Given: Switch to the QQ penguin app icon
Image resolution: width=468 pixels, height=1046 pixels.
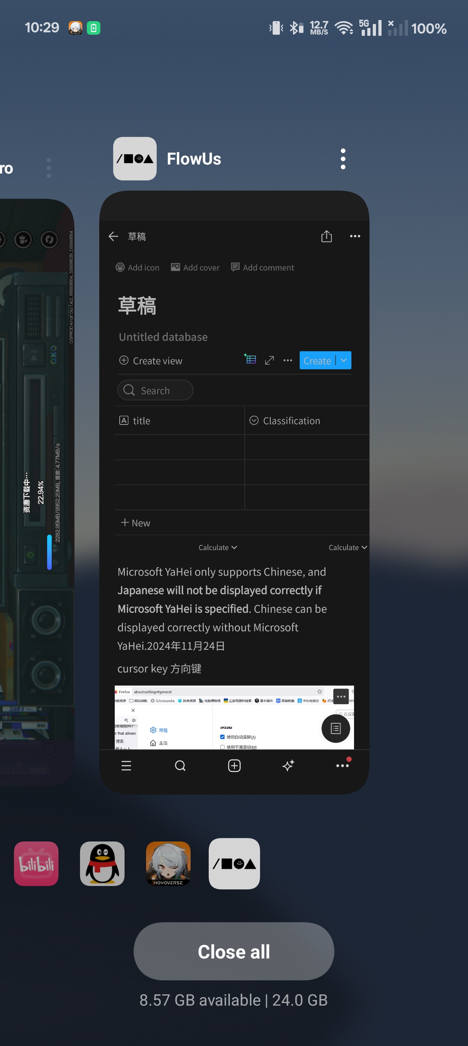Looking at the screenshot, I should point(102,864).
